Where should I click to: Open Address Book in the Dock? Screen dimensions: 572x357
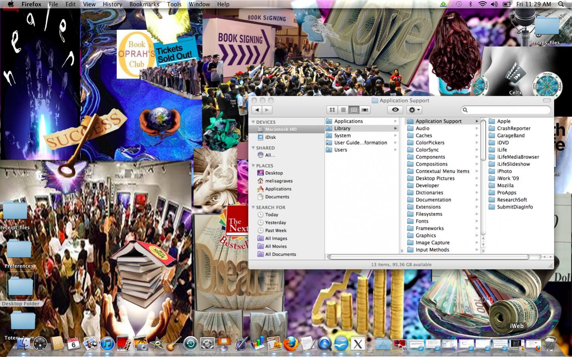coord(57,344)
